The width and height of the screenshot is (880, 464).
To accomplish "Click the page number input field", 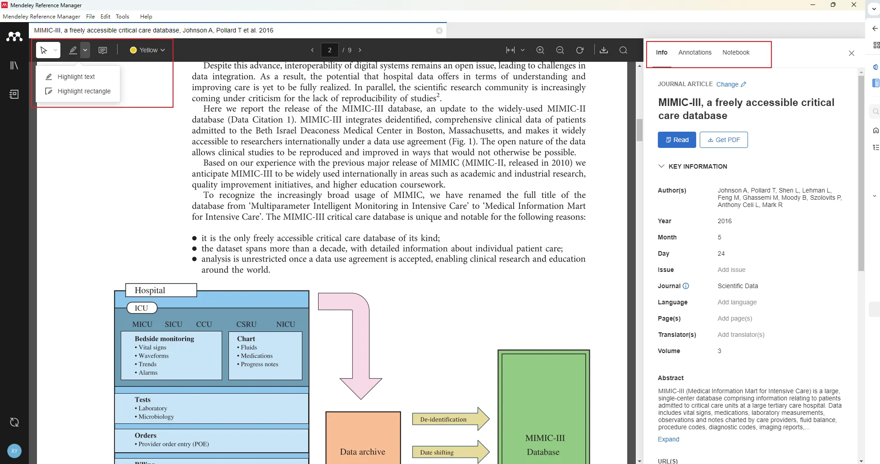I will [x=329, y=50].
